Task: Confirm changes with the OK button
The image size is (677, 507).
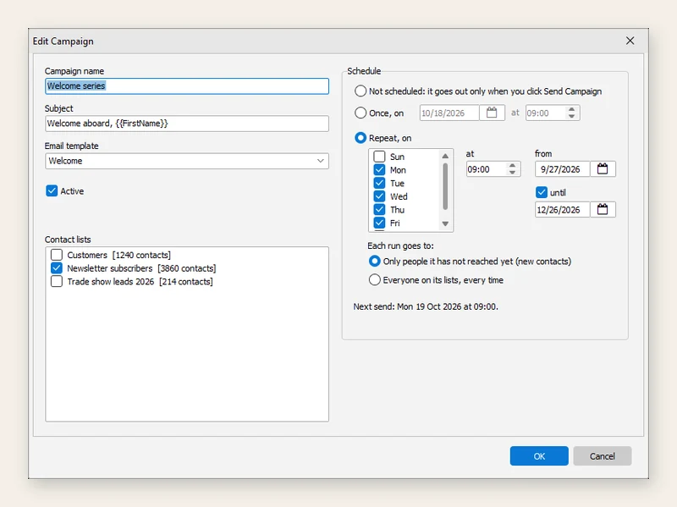Action: click(539, 456)
